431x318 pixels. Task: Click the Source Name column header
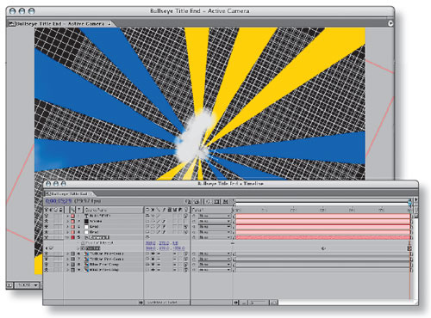[x=113, y=210]
